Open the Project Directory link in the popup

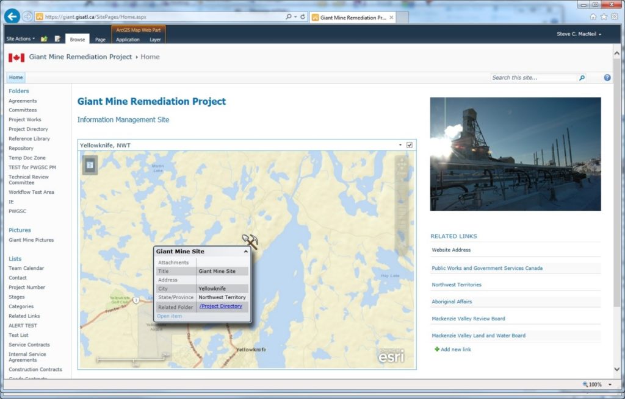pyautogui.click(x=220, y=306)
